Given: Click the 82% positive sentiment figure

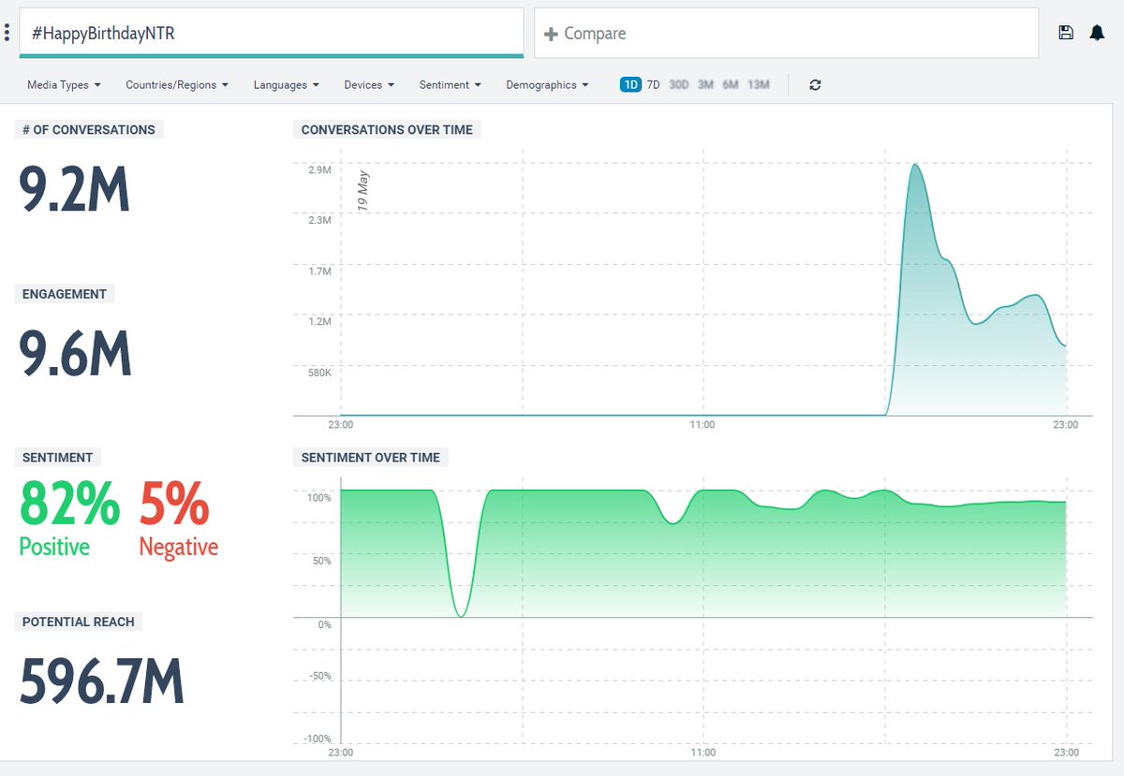Looking at the screenshot, I should (69, 504).
